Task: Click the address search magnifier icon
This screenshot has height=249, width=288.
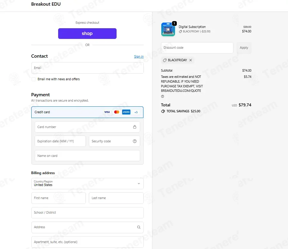Action: tap(139, 227)
